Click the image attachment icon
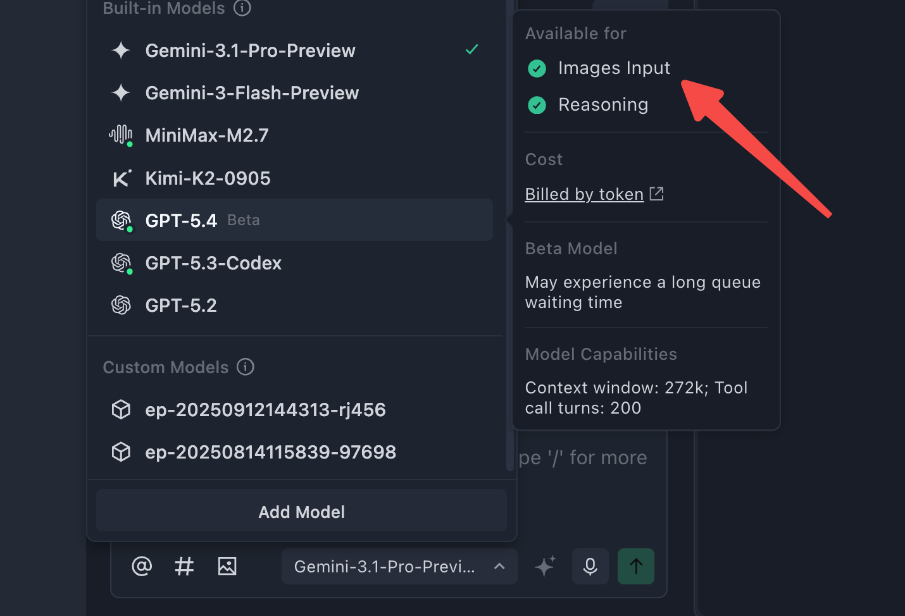Screen dimensions: 905x616 click(x=227, y=566)
